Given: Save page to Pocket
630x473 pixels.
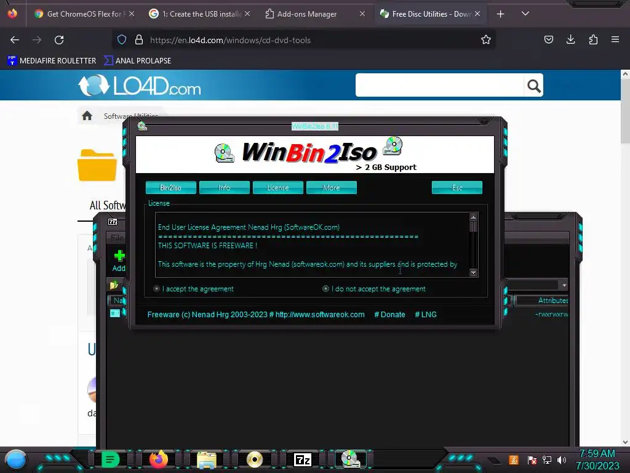Looking at the screenshot, I should click(548, 39).
